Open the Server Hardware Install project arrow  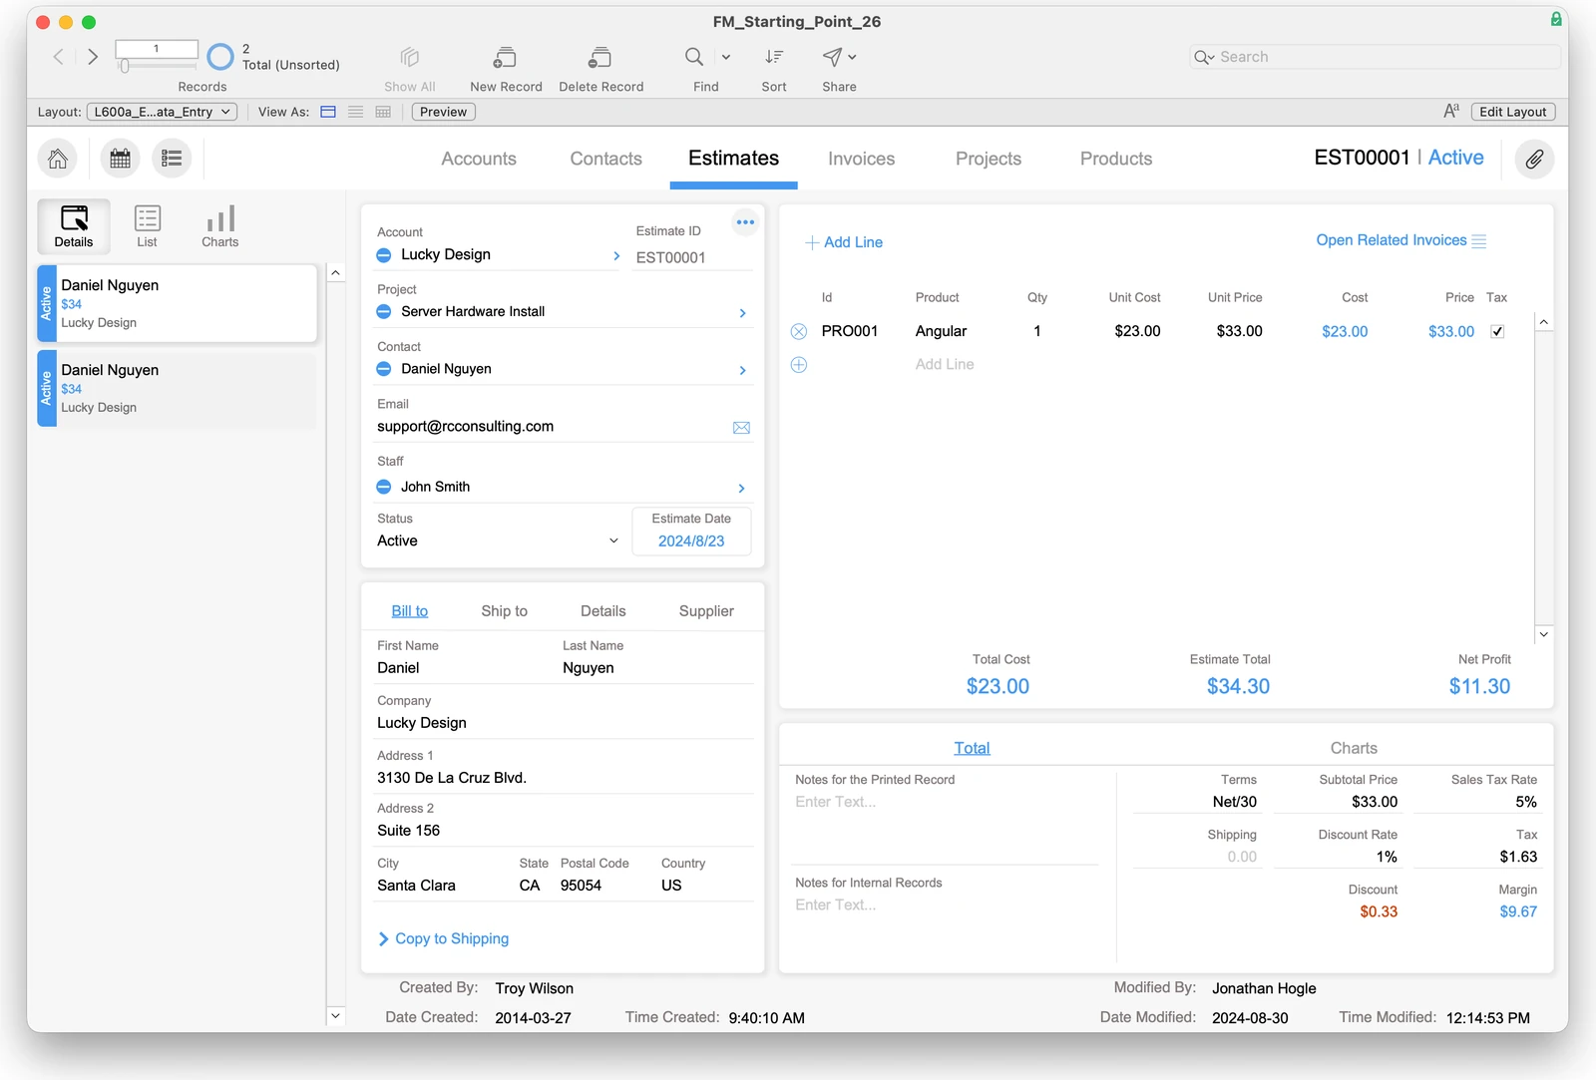[x=742, y=313]
